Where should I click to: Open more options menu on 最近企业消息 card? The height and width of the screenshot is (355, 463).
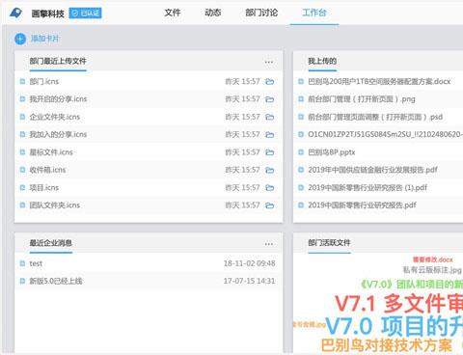[x=269, y=244]
